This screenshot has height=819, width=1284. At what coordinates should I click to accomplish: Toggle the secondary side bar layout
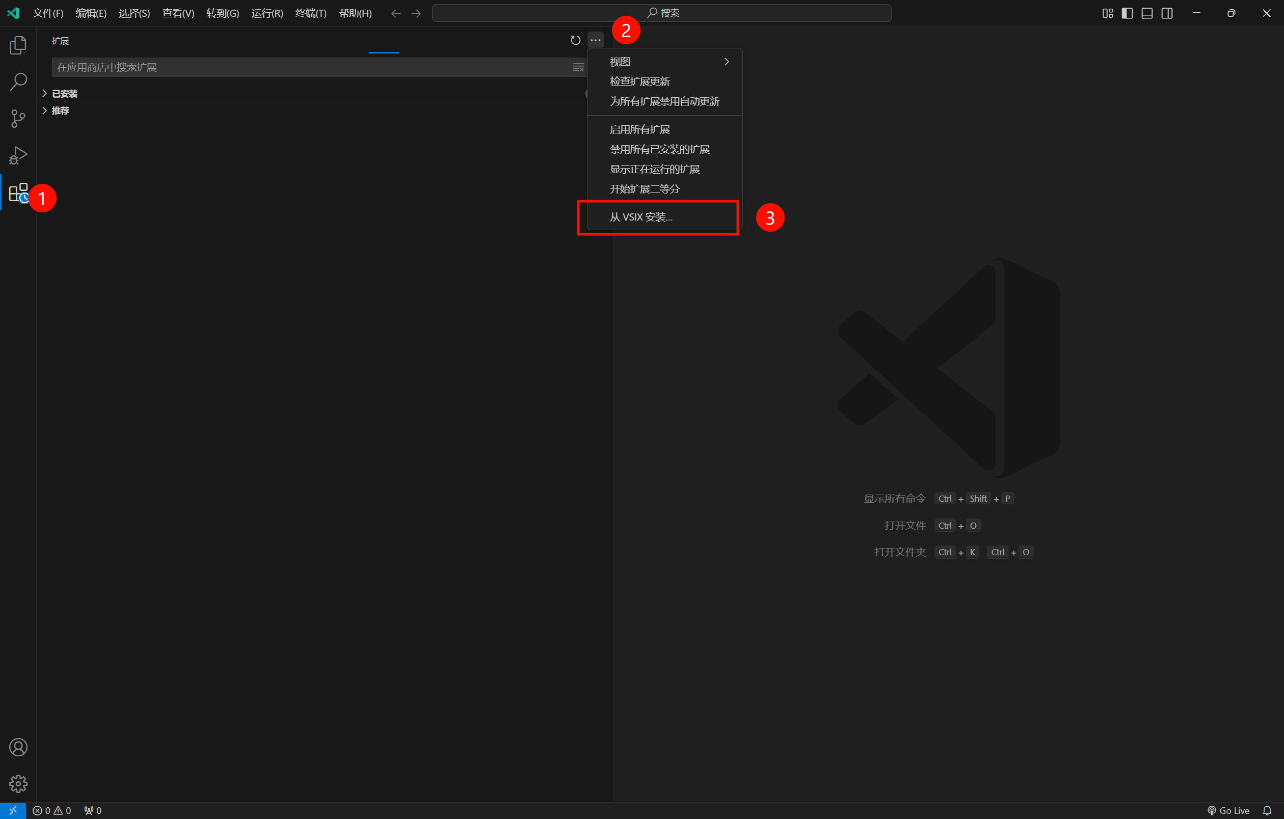pyautogui.click(x=1167, y=13)
